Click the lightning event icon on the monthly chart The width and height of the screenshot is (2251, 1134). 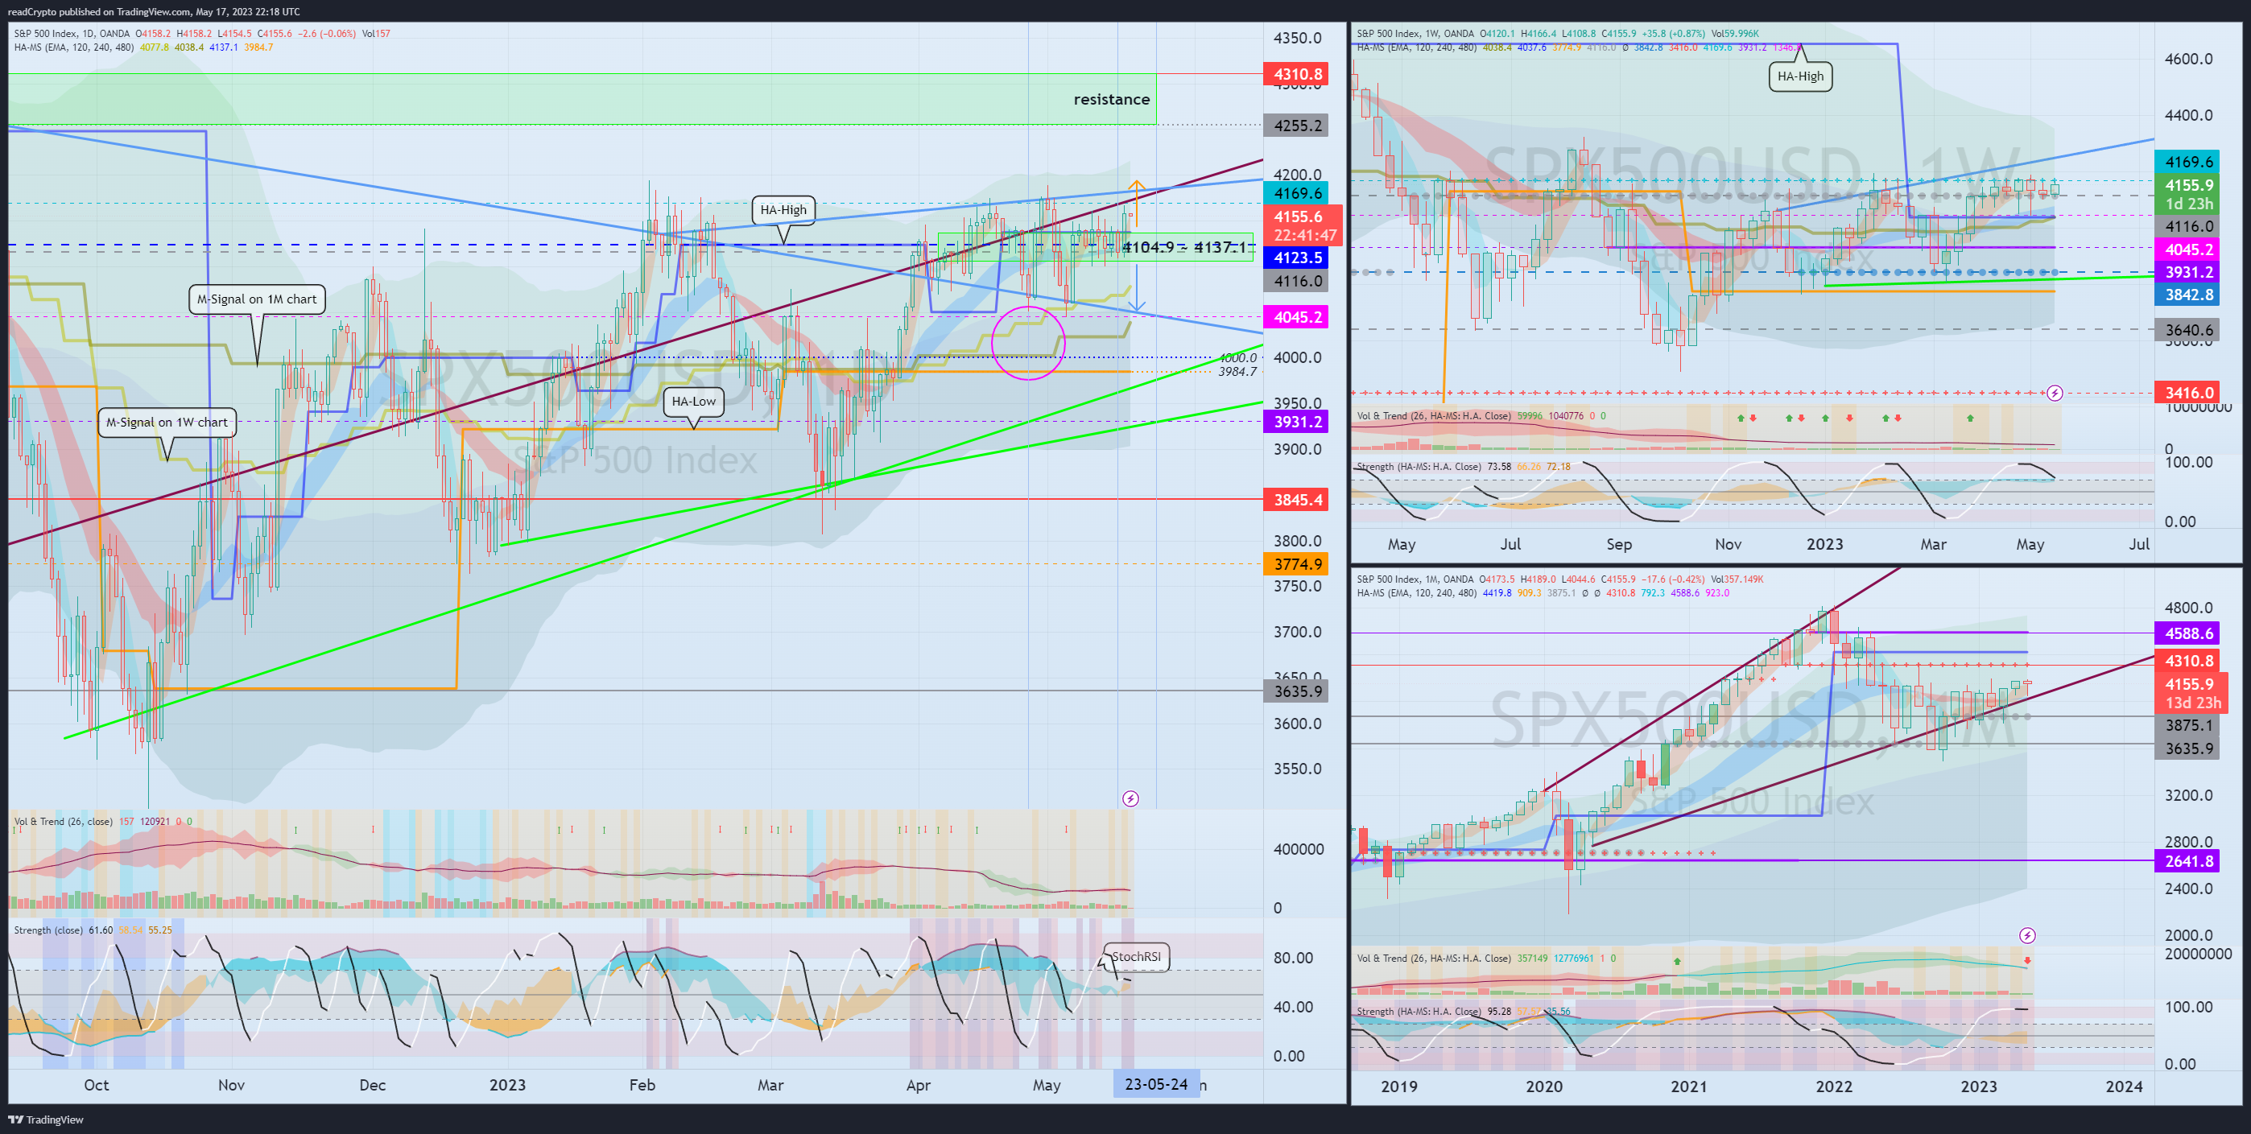click(2027, 936)
